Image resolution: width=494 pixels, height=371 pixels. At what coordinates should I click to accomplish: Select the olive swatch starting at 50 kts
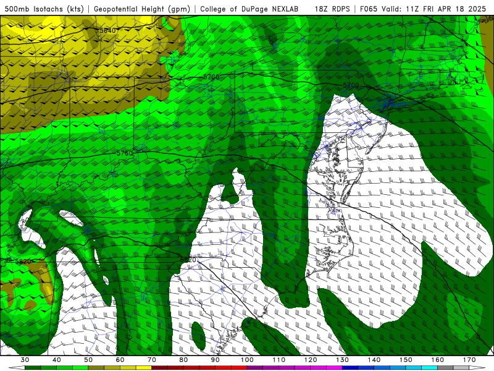pyautogui.click(x=96, y=368)
